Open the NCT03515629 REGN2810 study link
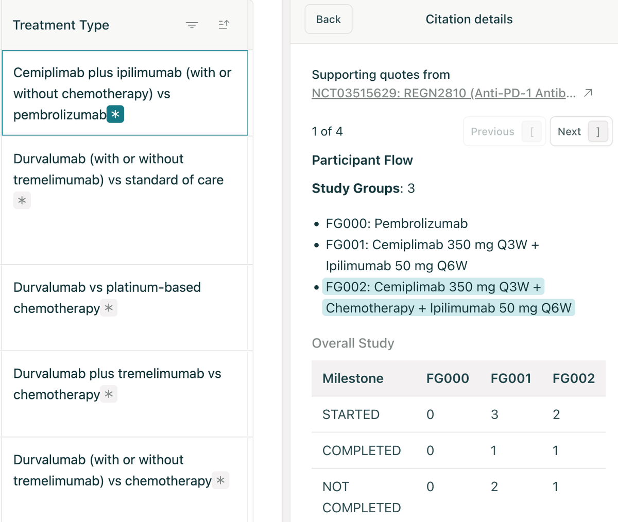This screenshot has width=618, height=522. (x=444, y=93)
